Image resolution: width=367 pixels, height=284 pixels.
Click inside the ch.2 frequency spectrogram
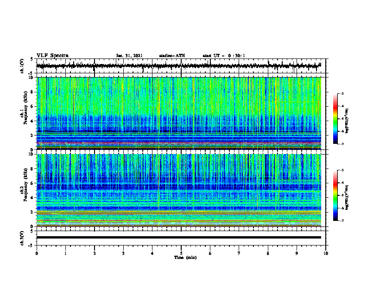click(x=178, y=190)
